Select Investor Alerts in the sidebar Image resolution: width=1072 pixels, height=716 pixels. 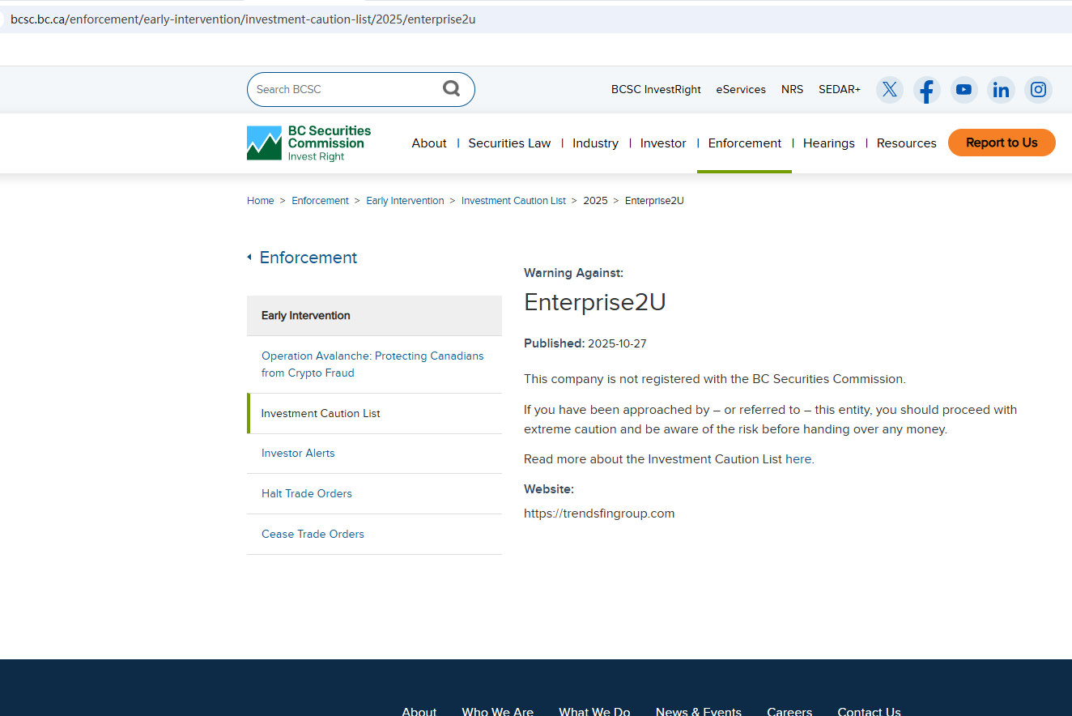click(298, 454)
